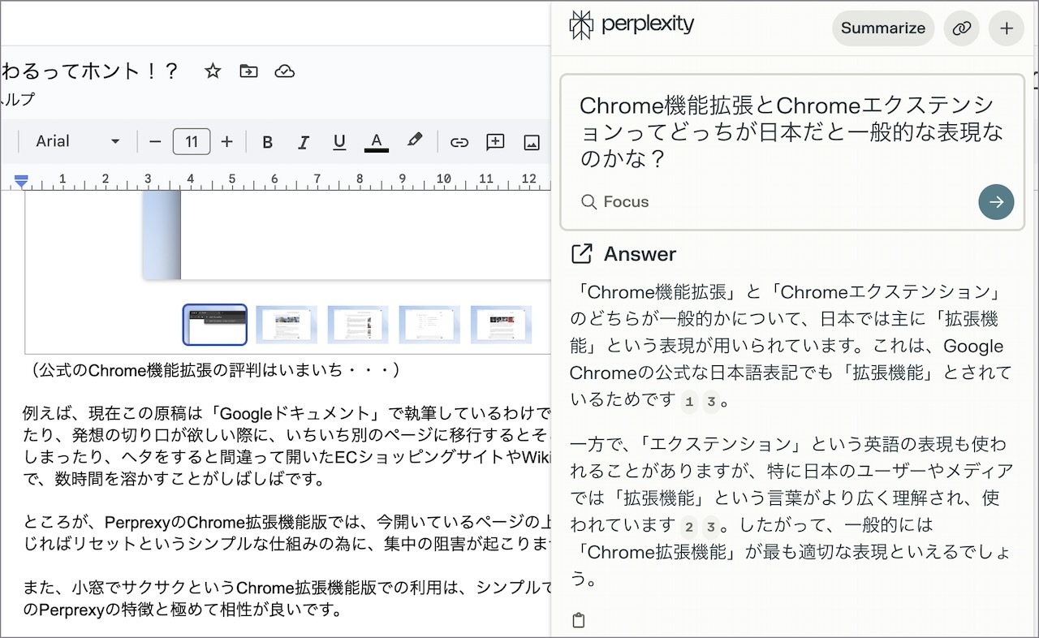
Task: Copy the answer with clipboard icon
Action: (578, 621)
